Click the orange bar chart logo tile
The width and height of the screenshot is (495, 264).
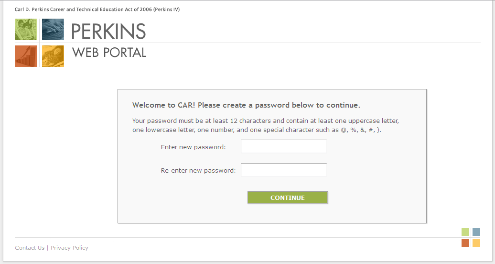point(26,56)
